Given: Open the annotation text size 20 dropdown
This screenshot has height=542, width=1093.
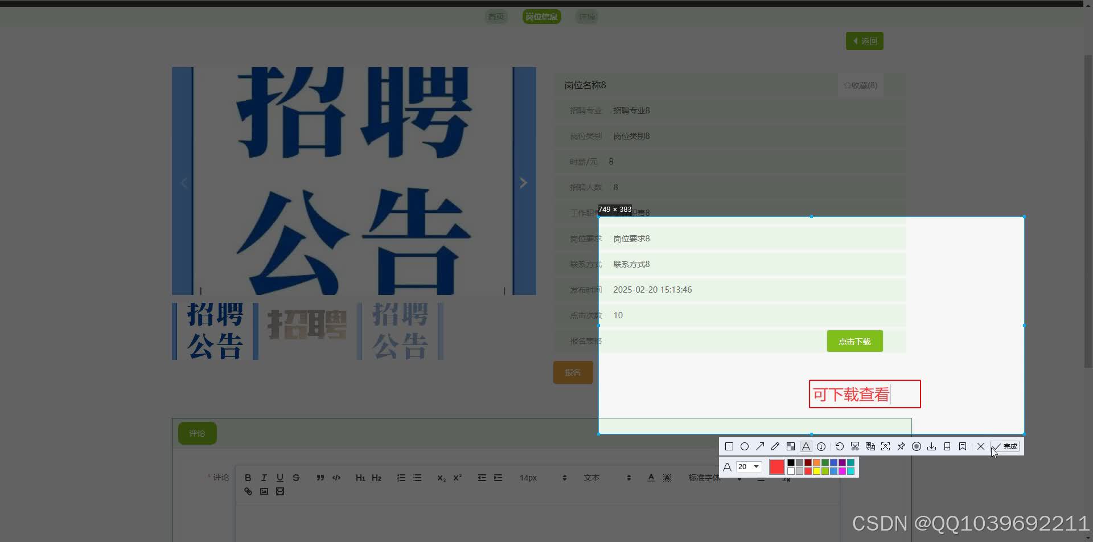Looking at the screenshot, I should (749, 466).
